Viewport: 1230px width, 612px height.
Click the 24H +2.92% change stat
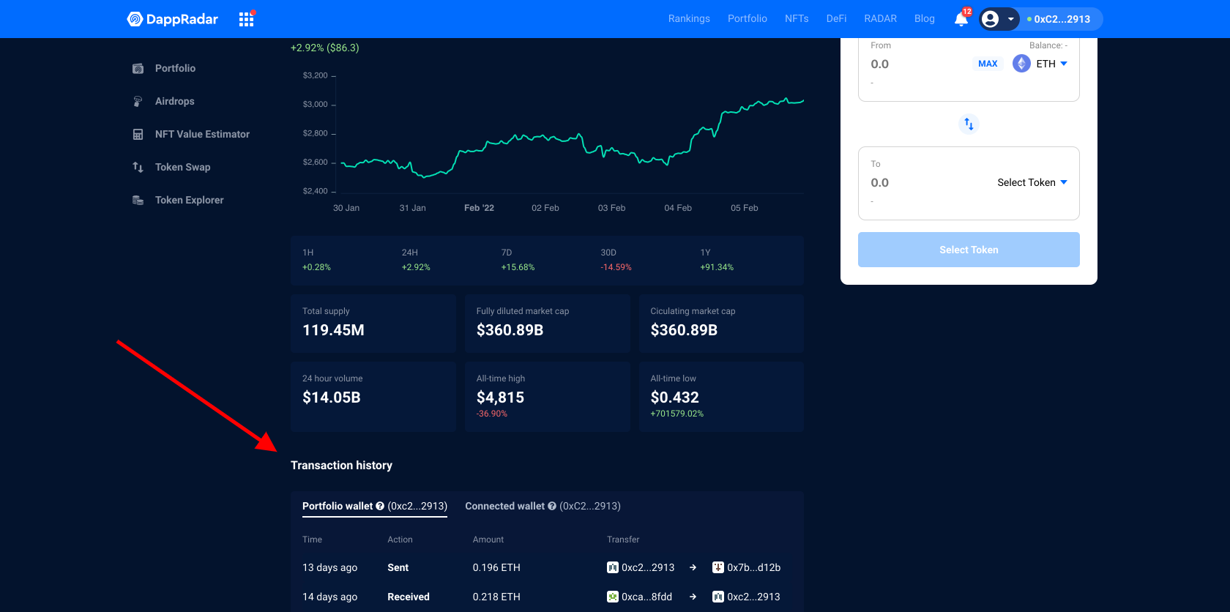point(416,260)
